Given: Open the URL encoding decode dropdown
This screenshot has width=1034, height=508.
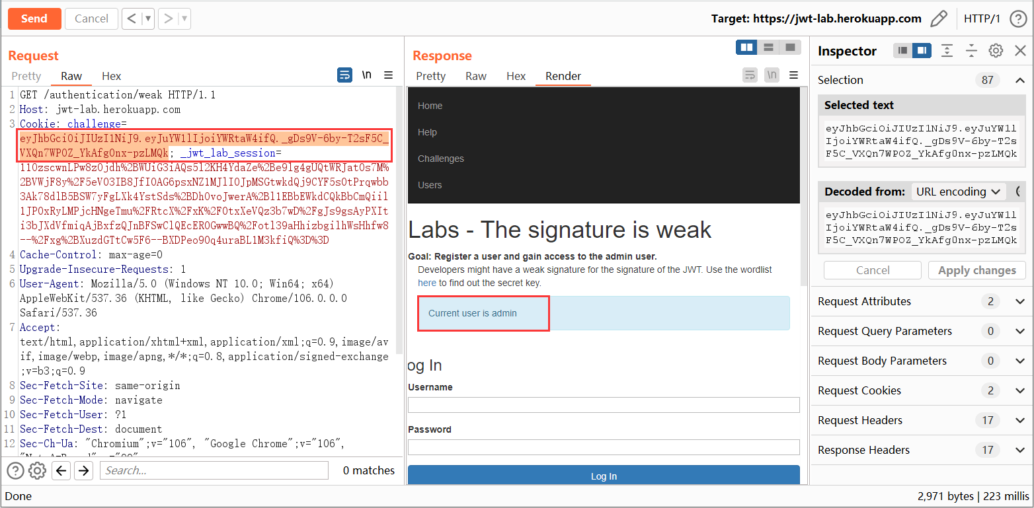Looking at the screenshot, I should pyautogui.click(x=958, y=192).
